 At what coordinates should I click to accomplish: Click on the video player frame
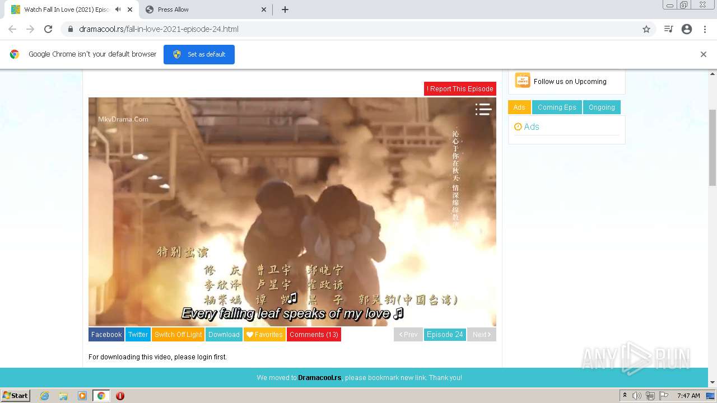point(292,212)
